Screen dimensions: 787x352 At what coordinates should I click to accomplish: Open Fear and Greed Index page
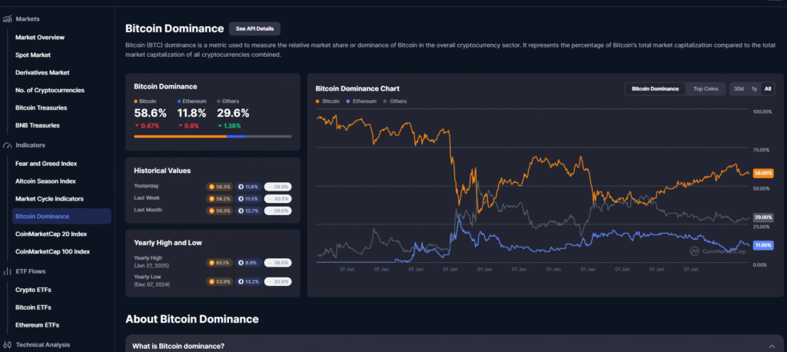click(46, 164)
